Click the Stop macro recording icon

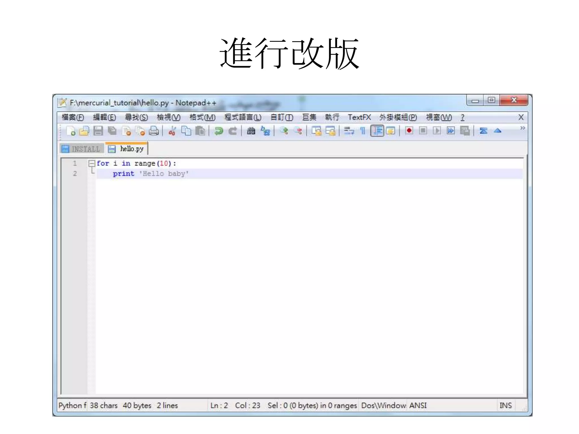point(423,131)
